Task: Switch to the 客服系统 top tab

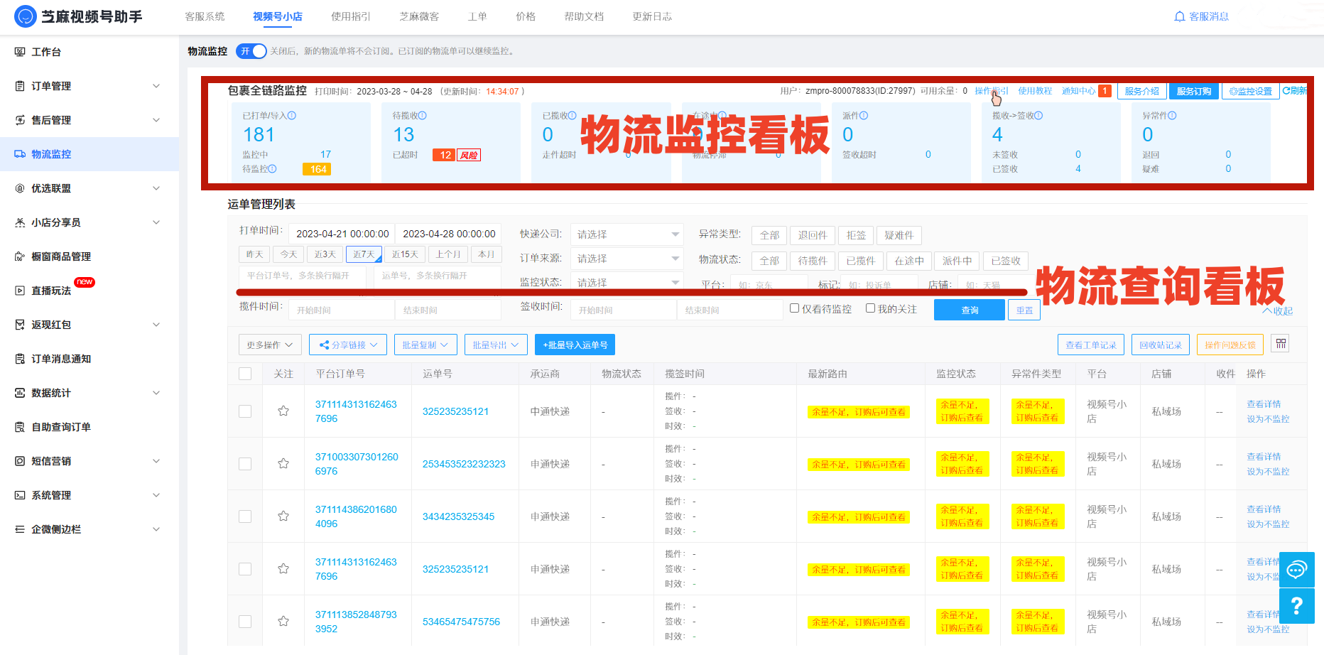Action: click(x=205, y=16)
